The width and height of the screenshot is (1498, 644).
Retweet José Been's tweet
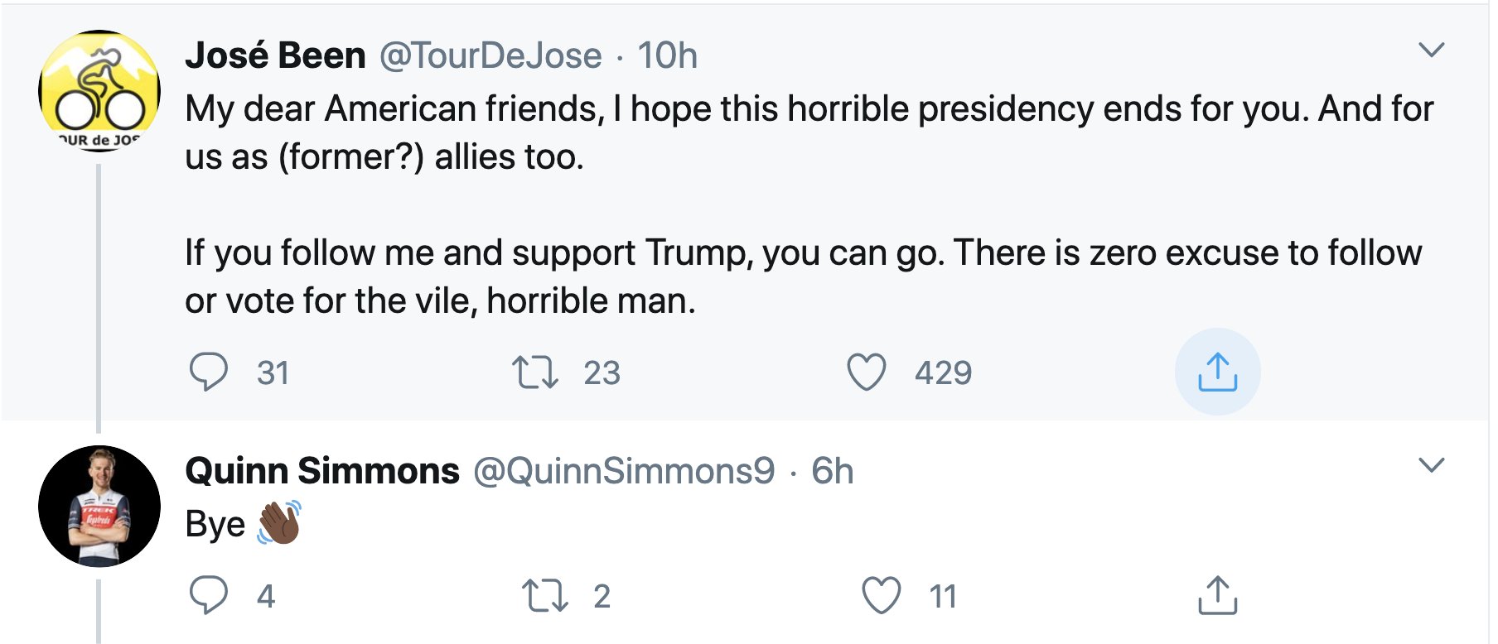(x=534, y=372)
